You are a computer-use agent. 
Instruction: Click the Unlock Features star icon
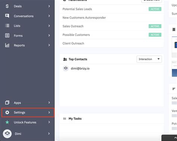click(7, 122)
